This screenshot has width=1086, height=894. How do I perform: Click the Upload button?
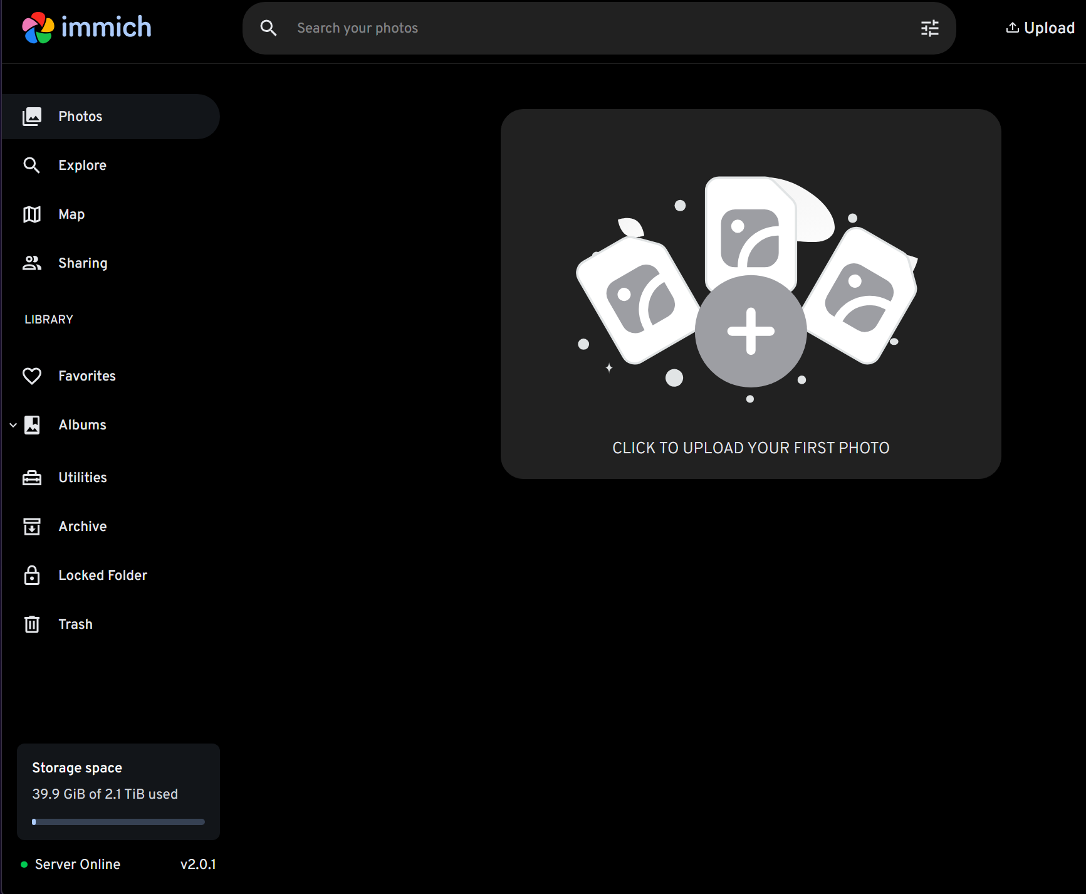coord(1040,28)
